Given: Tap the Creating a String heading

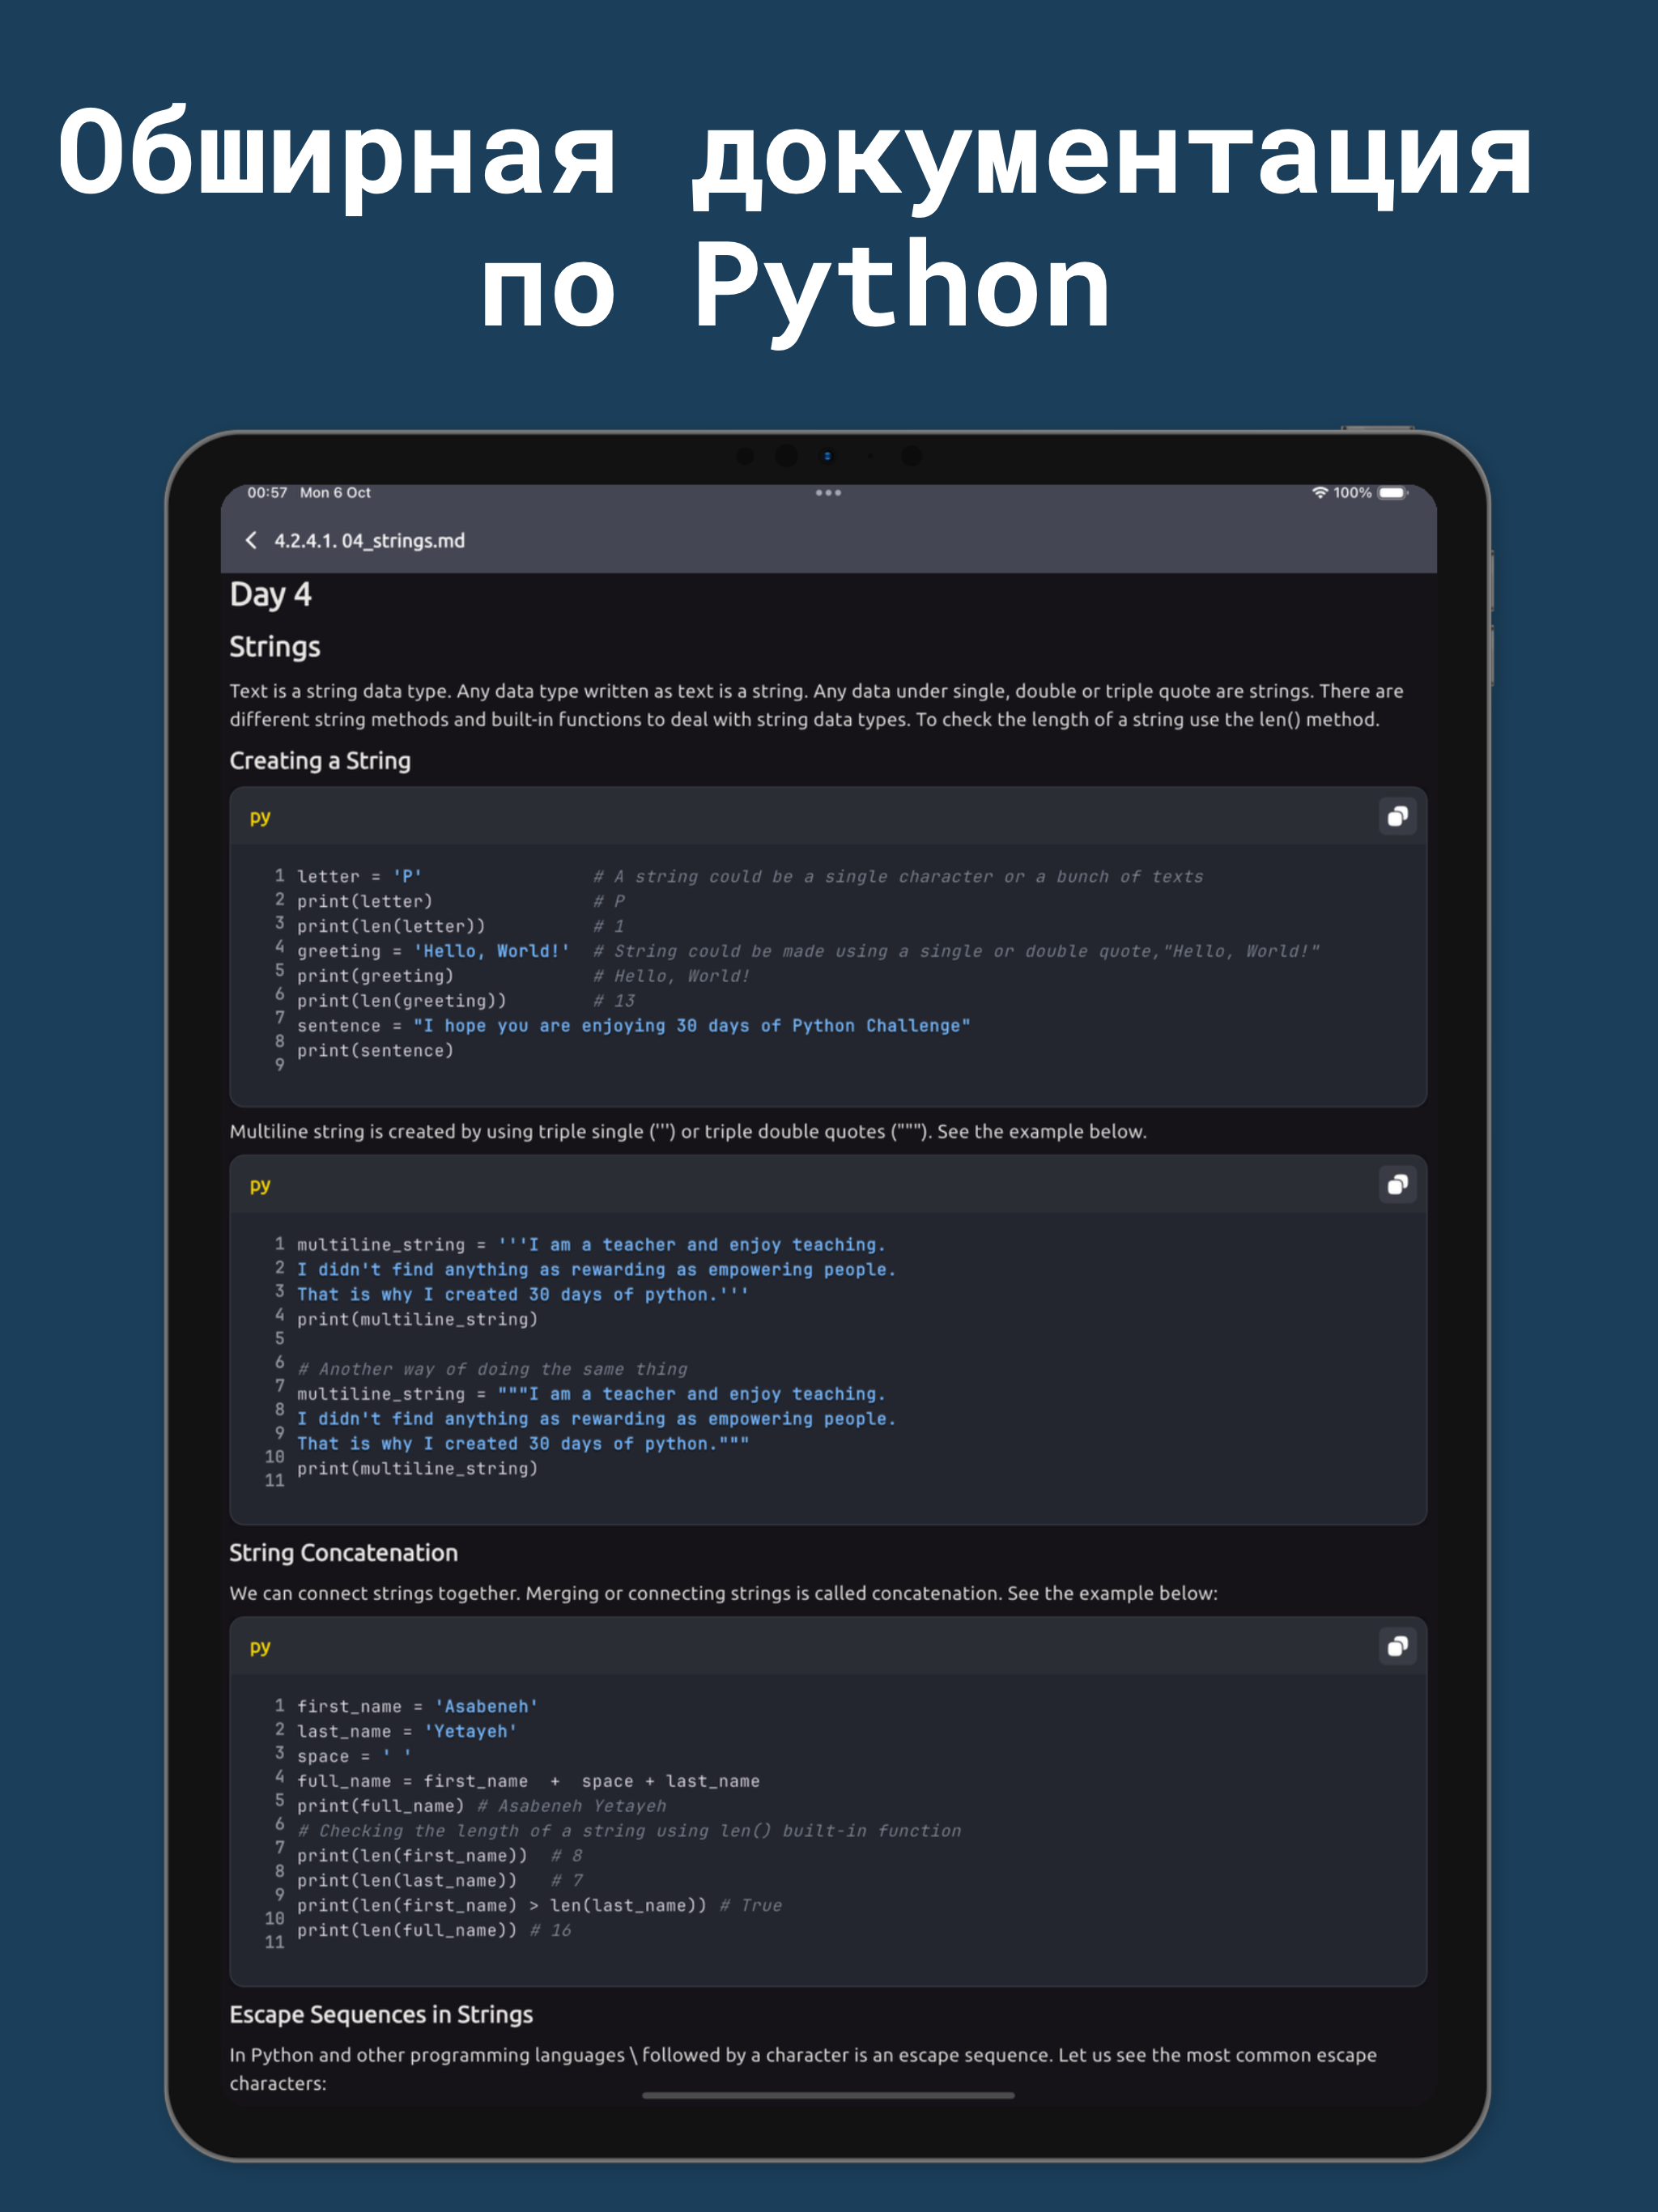Looking at the screenshot, I should (320, 761).
